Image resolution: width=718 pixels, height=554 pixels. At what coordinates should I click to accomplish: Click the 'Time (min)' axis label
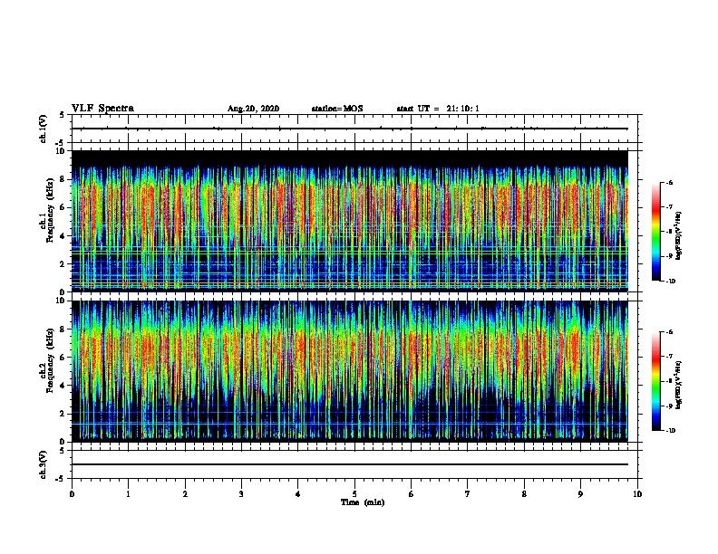pyautogui.click(x=363, y=502)
